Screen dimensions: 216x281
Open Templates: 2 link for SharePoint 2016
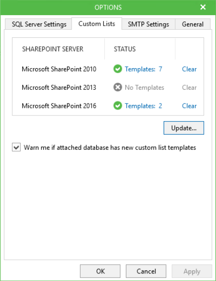click(x=143, y=106)
